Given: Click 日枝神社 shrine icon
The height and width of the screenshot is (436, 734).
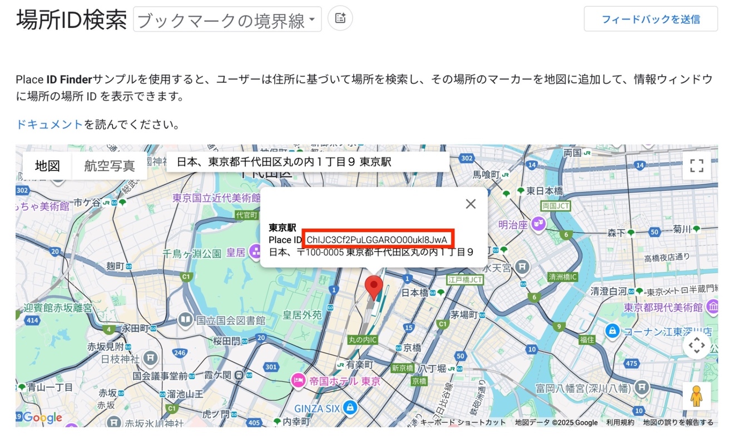Looking at the screenshot, I should point(150,358).
